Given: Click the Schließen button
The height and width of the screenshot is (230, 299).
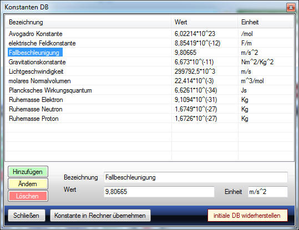Looking at the screenshot, I should tap(27, 216).
